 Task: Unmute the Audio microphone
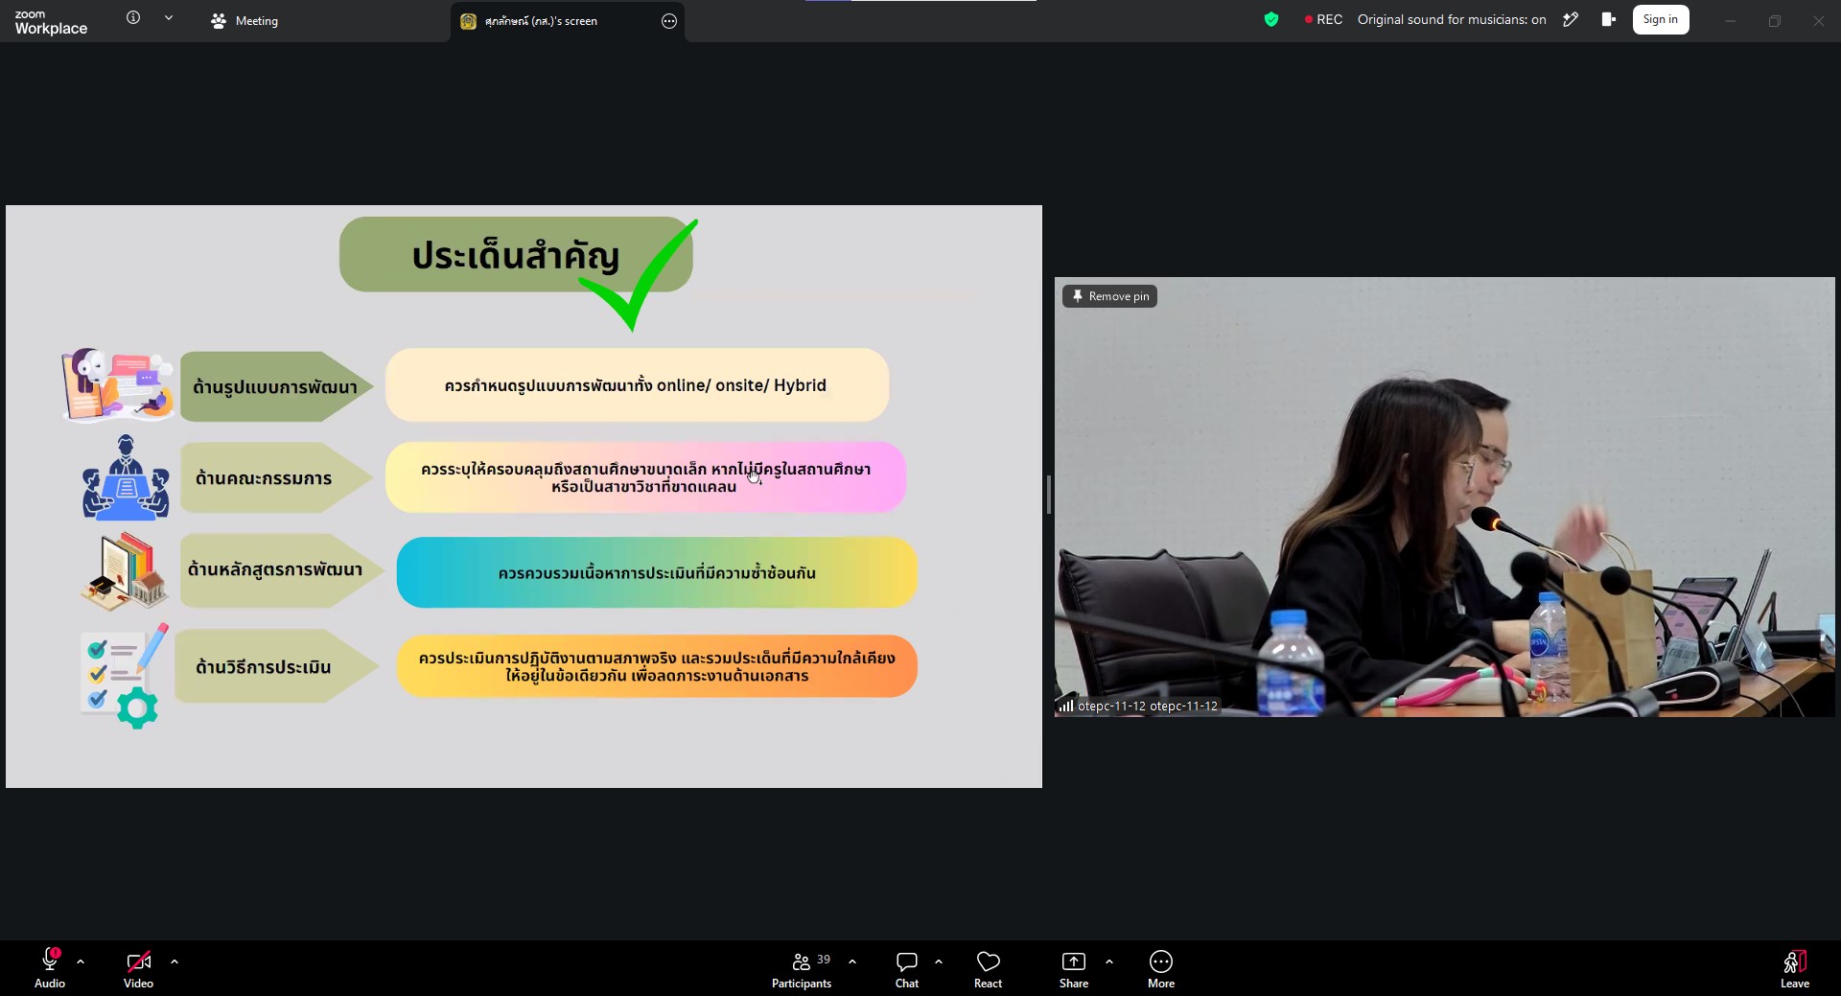[x=50, y=969]
